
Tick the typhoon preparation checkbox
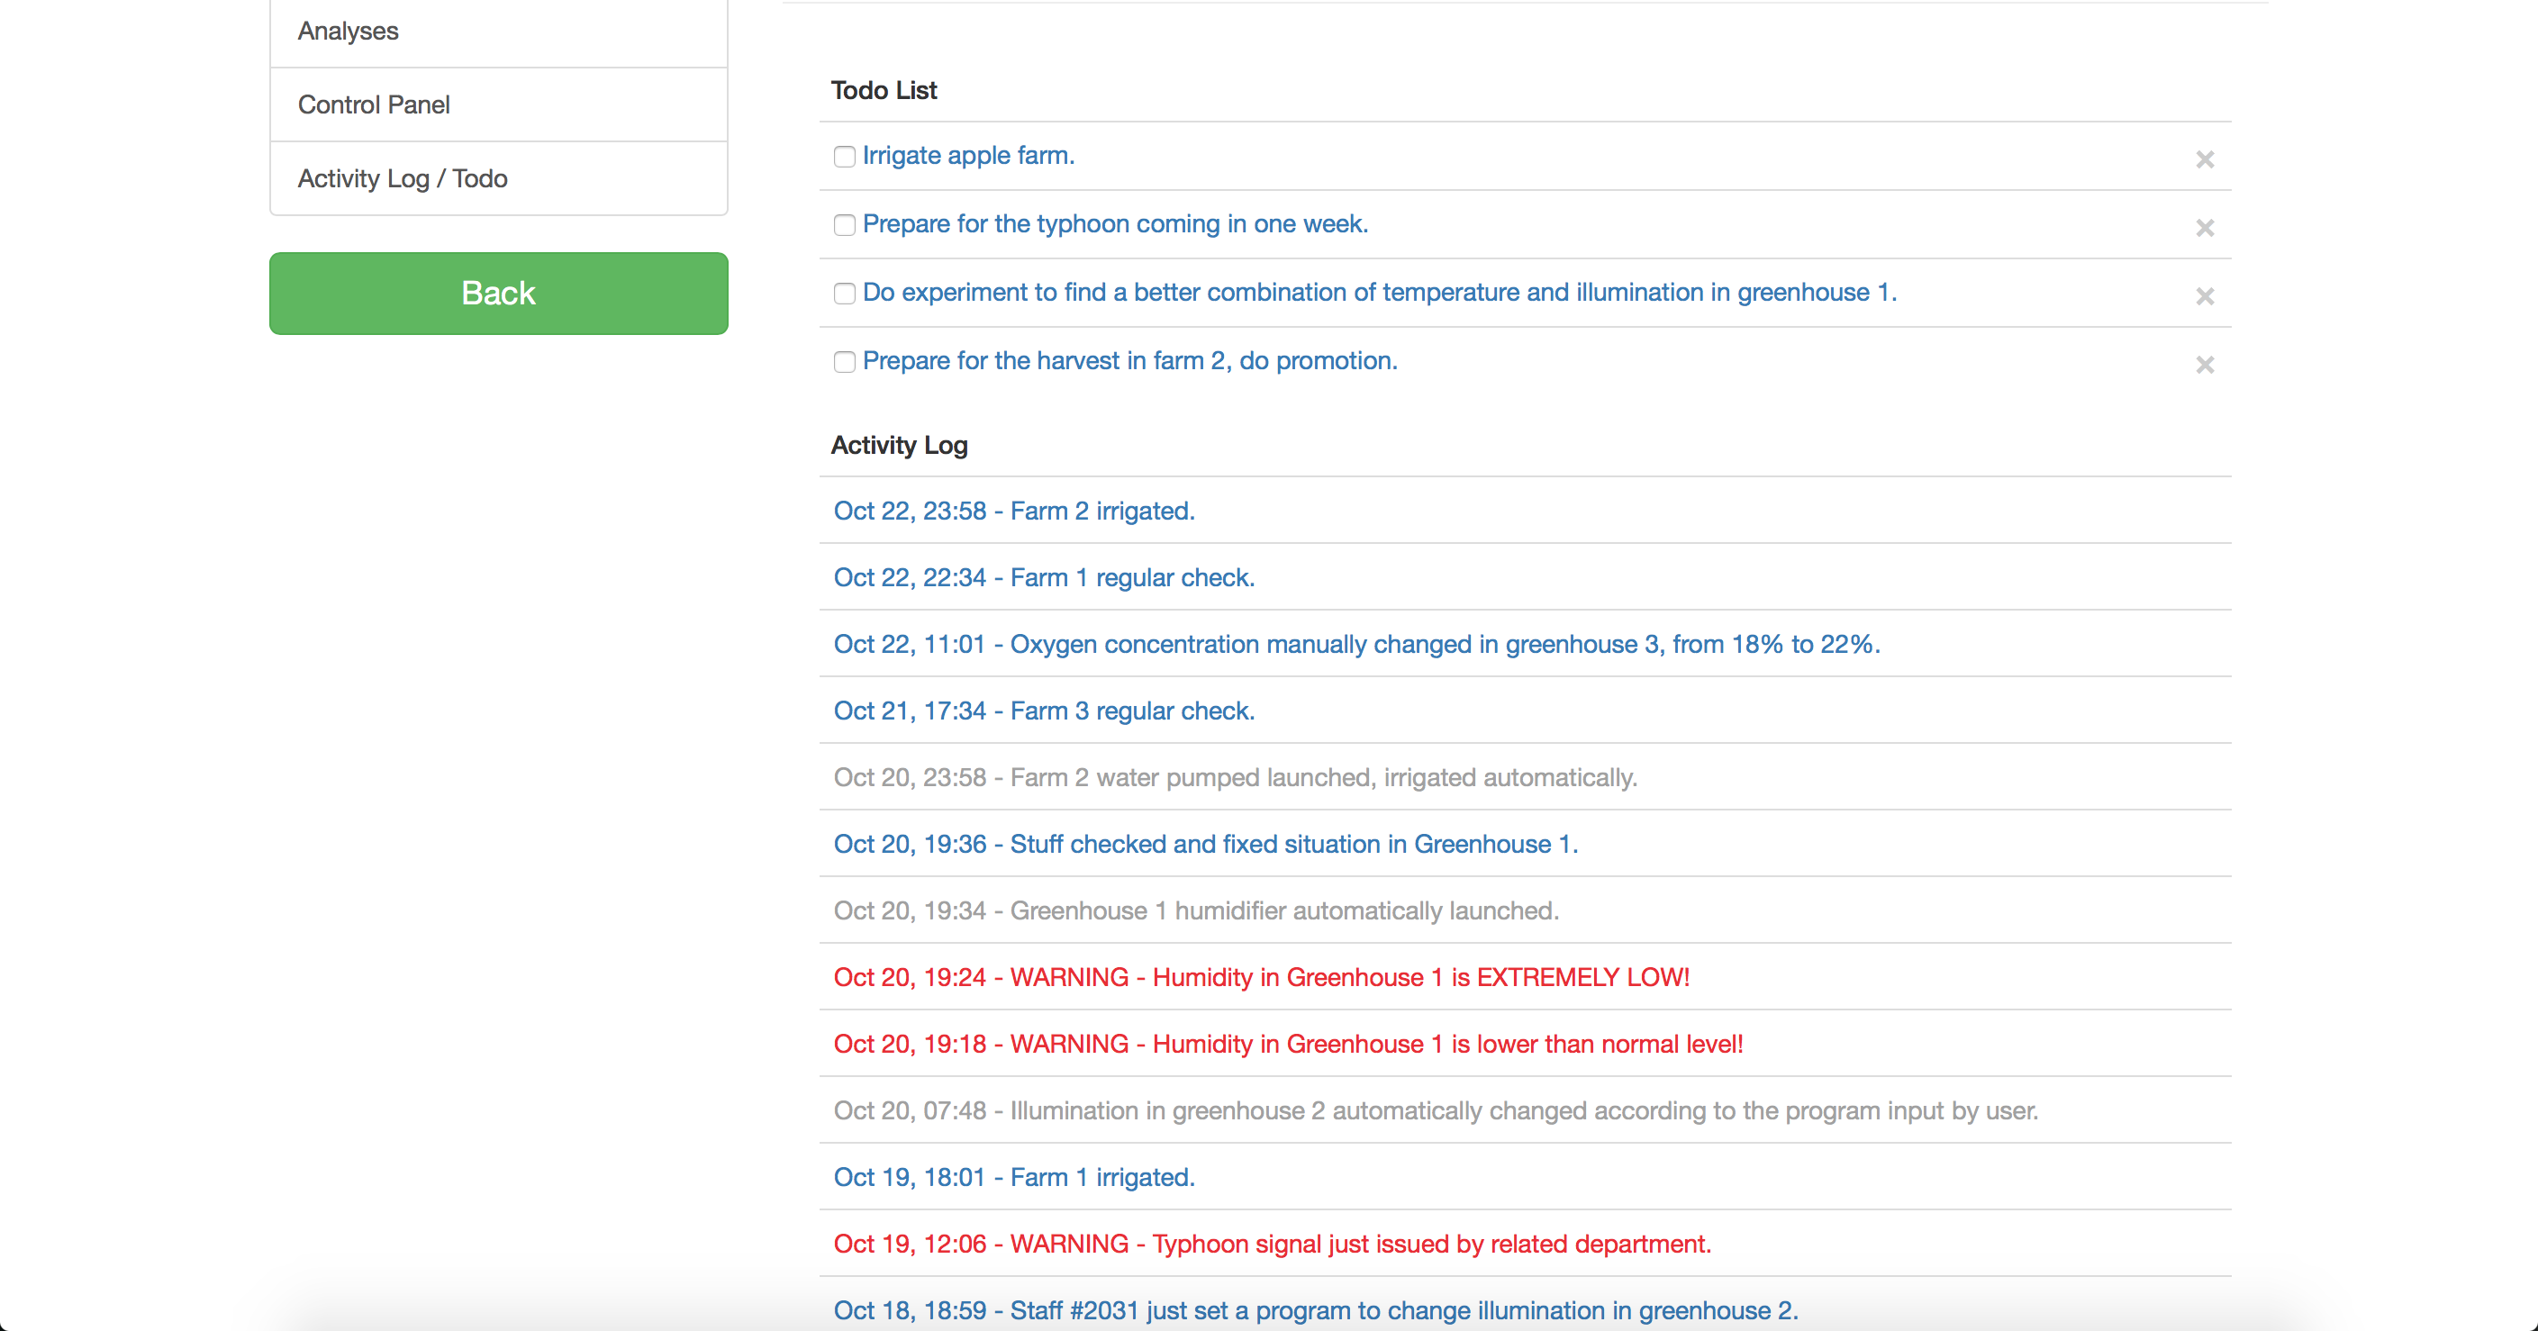[x=843, y=226]
